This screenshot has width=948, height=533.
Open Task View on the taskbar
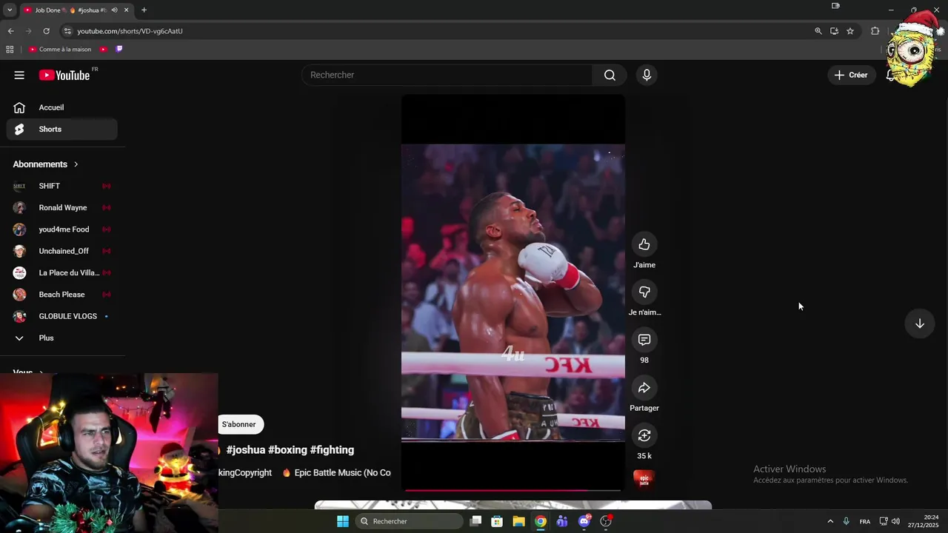click(x=476, y=521)
